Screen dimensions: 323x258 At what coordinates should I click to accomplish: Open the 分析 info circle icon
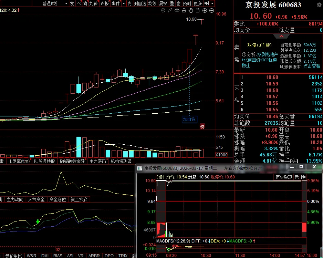(x=244, y=54)
